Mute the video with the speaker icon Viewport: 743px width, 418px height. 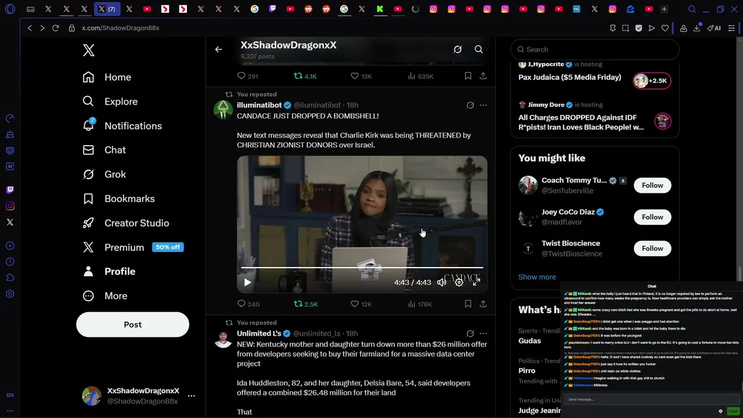click(x=442, y=282)
